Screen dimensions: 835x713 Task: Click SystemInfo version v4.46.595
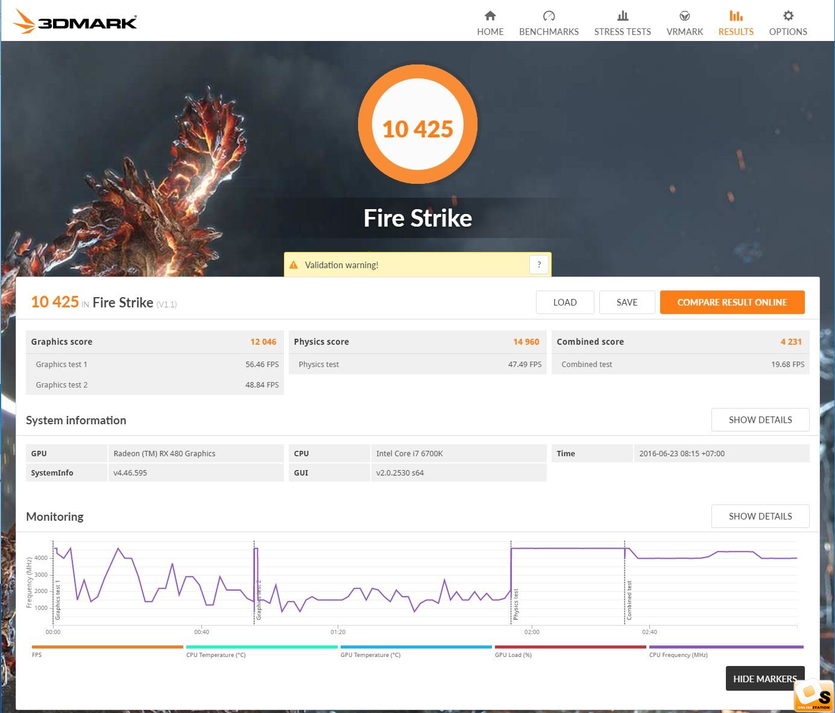point(130,473)
